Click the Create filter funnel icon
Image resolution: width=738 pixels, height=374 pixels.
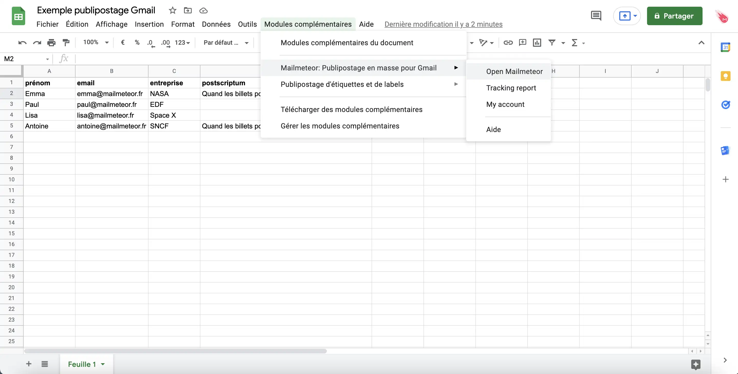[552, 43]
